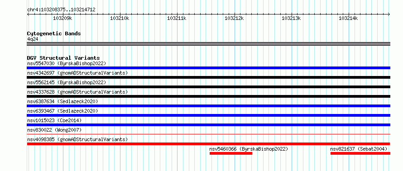The height and width of the screenshot is (171, 403).
Task: Click the nsv5562145 (ByrskaBishop2022) label
Action: [x=67, y=82]
